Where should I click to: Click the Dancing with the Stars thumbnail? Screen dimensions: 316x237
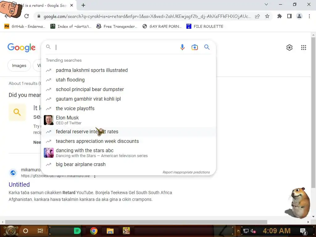[x=48, y=153]
